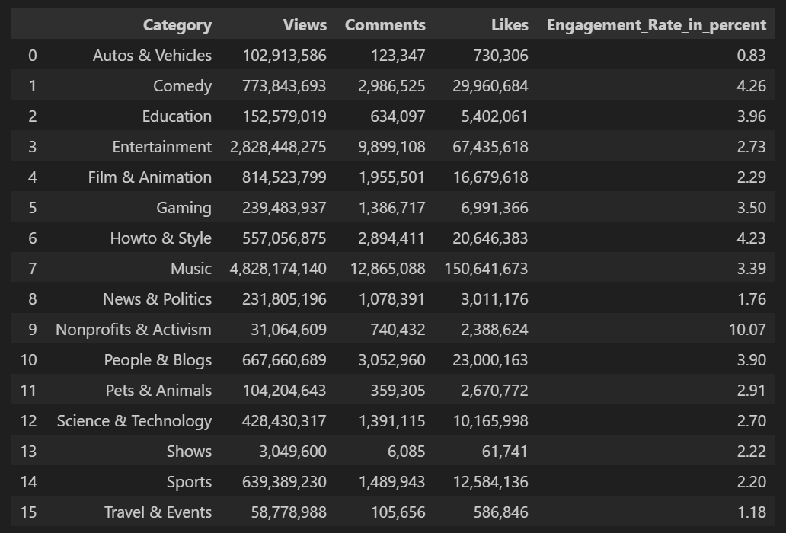Select the Travel & Events category cell

coord(158,512)
